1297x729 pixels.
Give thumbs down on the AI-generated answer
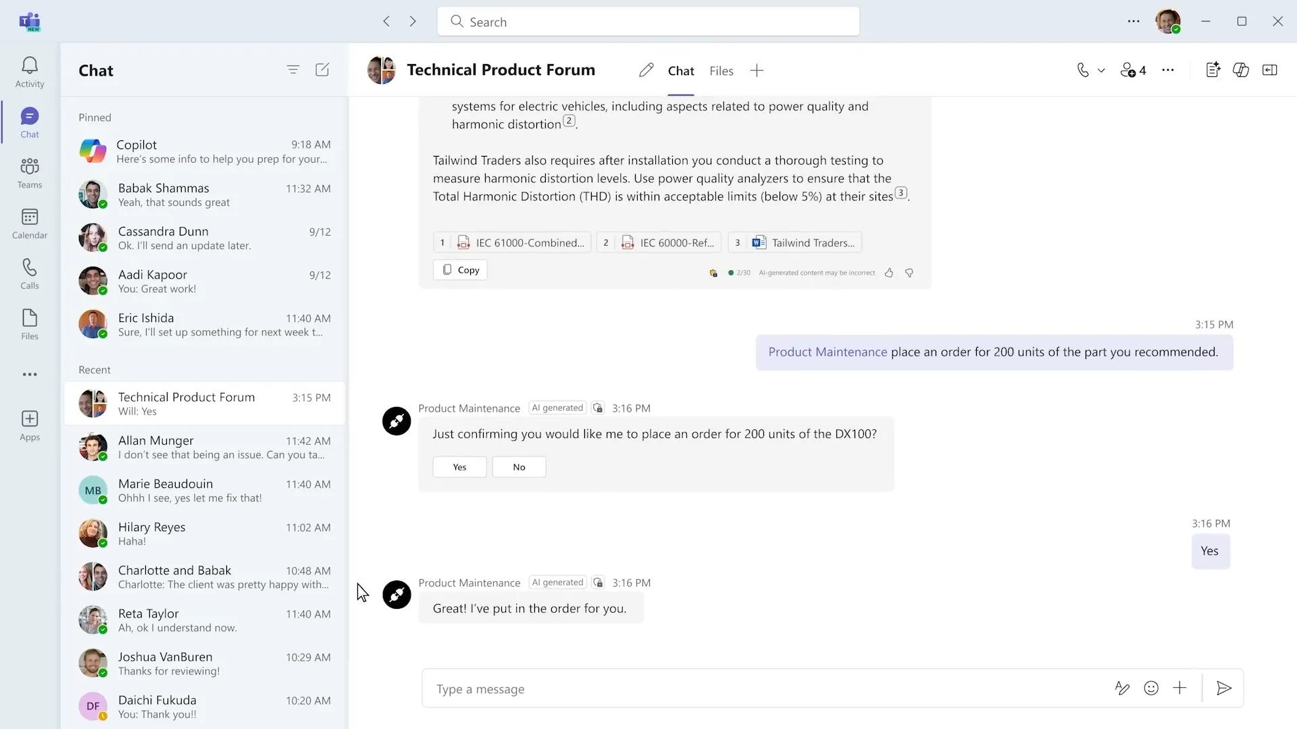click(x=909, y=273)
